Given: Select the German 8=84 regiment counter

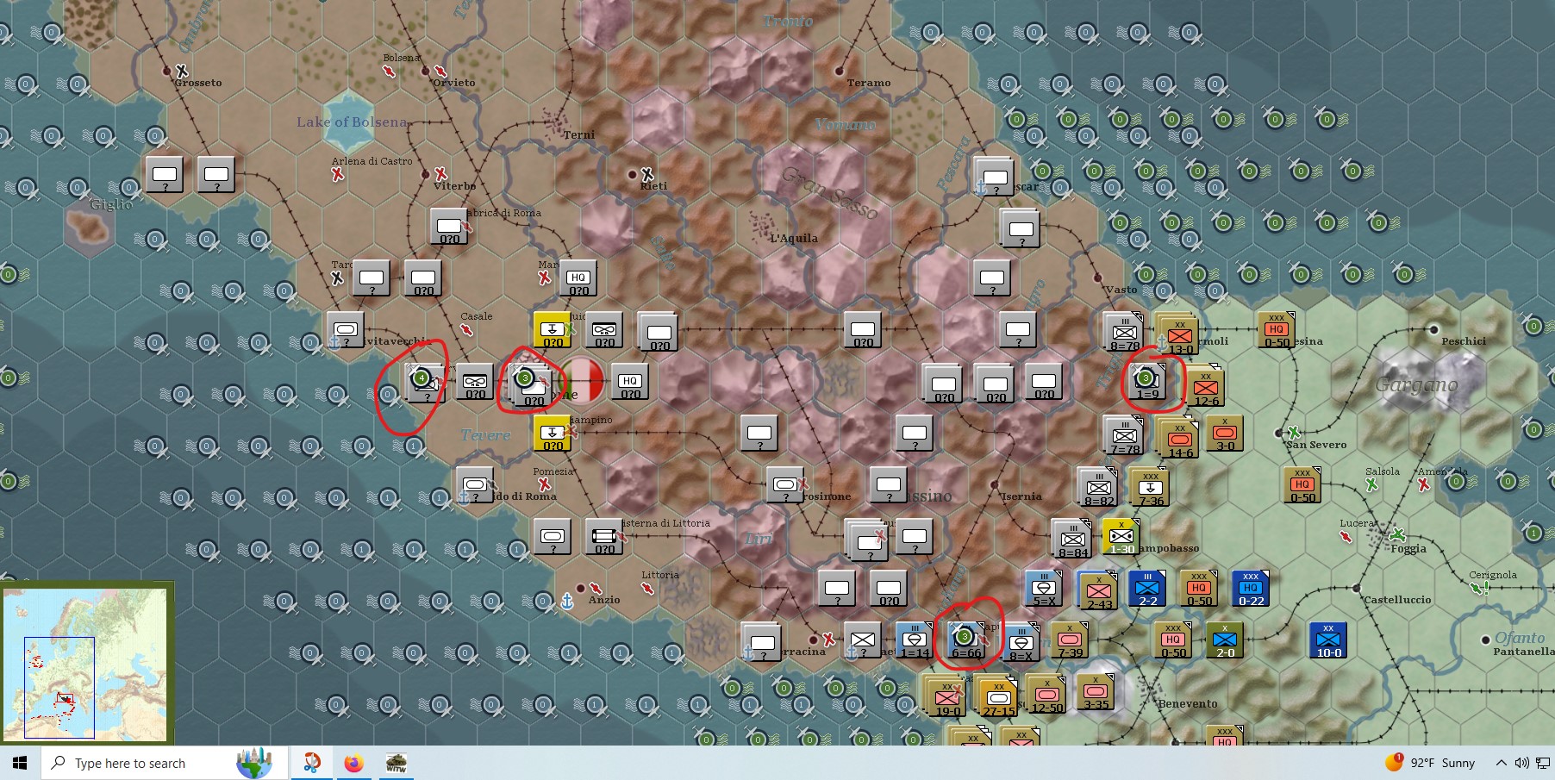Looking at the screenshot, I should point(1072,538).
